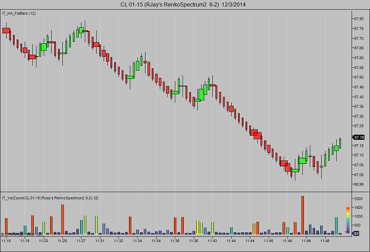Click the 11:20 time axis label
The width and height of the screenshot is (370, 252).
[x=43, y=241]
